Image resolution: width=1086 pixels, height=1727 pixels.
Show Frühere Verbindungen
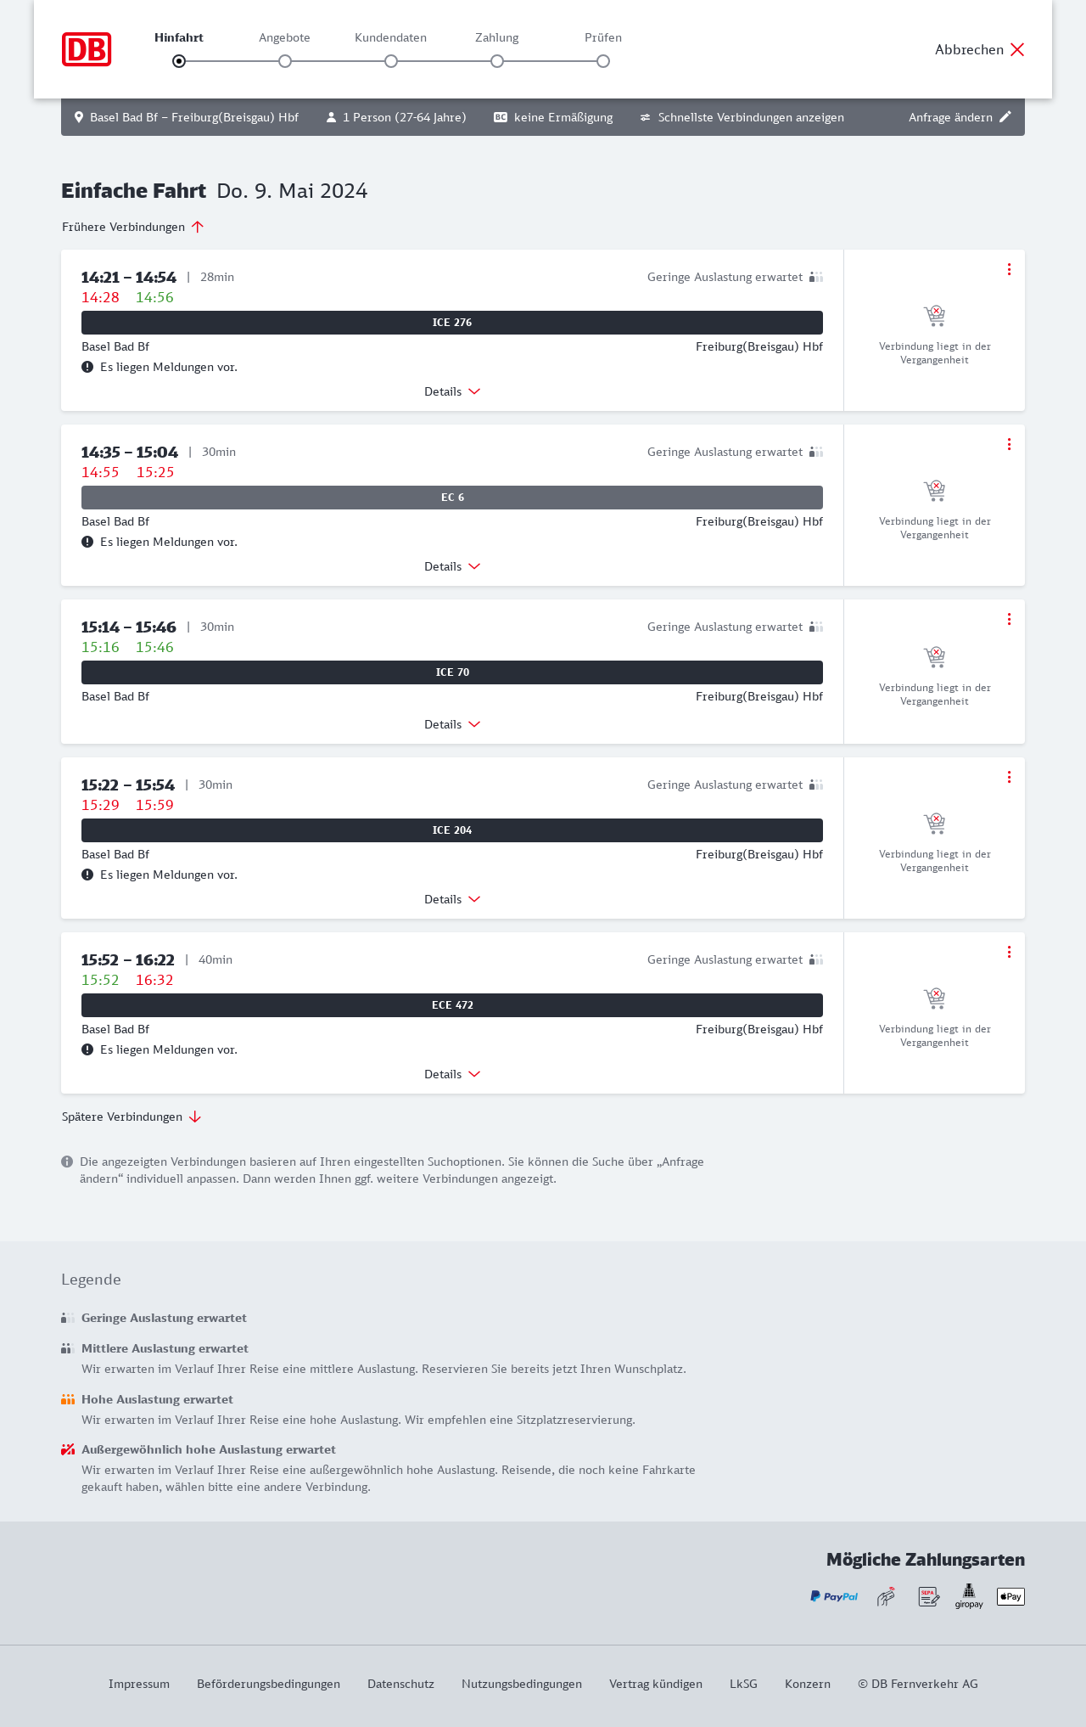(x=133, y=227)
